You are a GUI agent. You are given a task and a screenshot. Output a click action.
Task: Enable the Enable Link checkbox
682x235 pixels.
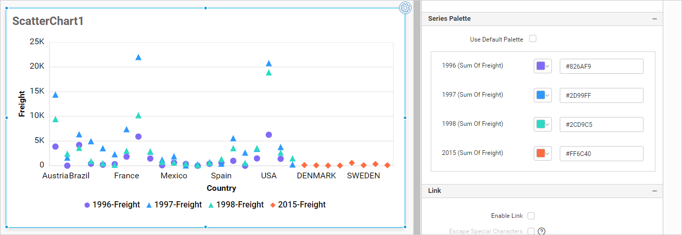coord(531,216)
